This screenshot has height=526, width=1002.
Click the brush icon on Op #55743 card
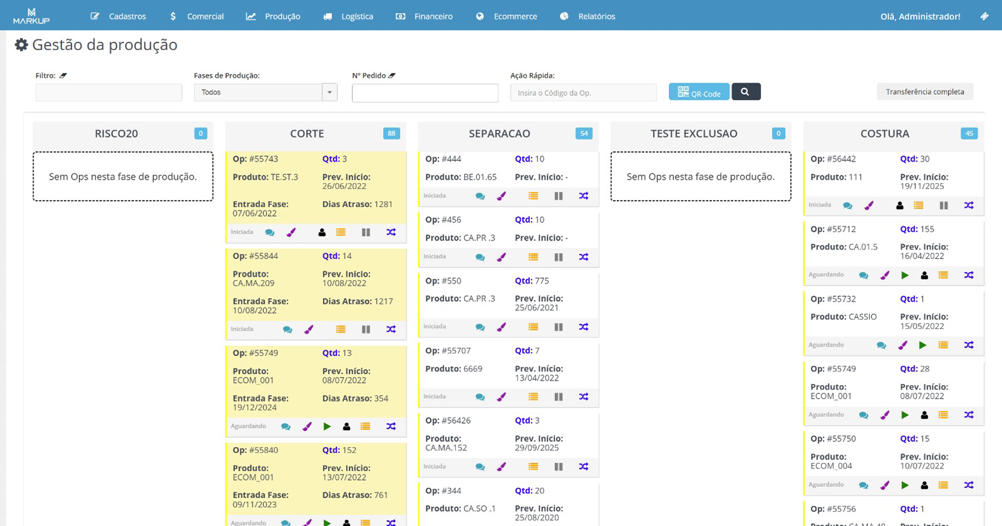(291, 232)
